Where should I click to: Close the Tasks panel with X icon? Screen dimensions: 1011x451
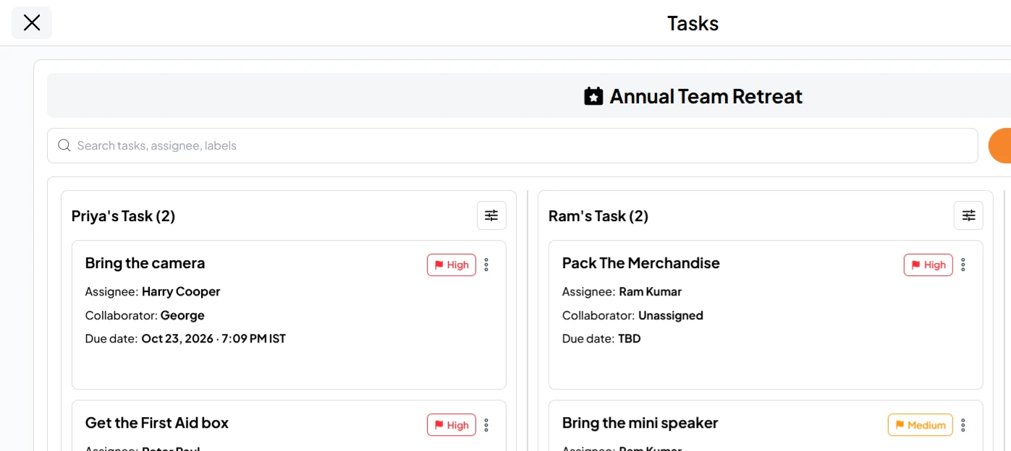32,23
